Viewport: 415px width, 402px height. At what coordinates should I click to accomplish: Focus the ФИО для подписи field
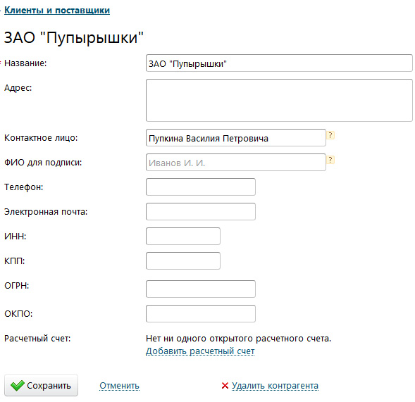click(236, 163)
